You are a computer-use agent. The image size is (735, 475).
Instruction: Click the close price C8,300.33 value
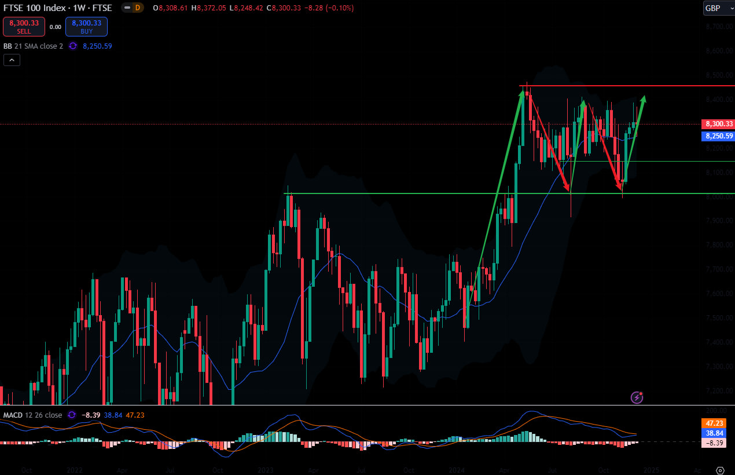pos(284,8)
